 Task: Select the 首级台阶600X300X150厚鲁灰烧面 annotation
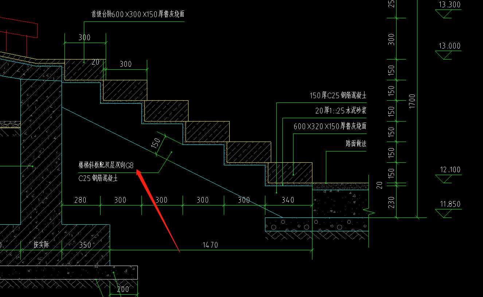coord(138,14)
